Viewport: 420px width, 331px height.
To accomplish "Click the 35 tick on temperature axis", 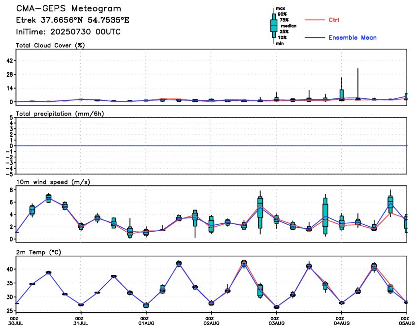I will click(x=10, y=283).
